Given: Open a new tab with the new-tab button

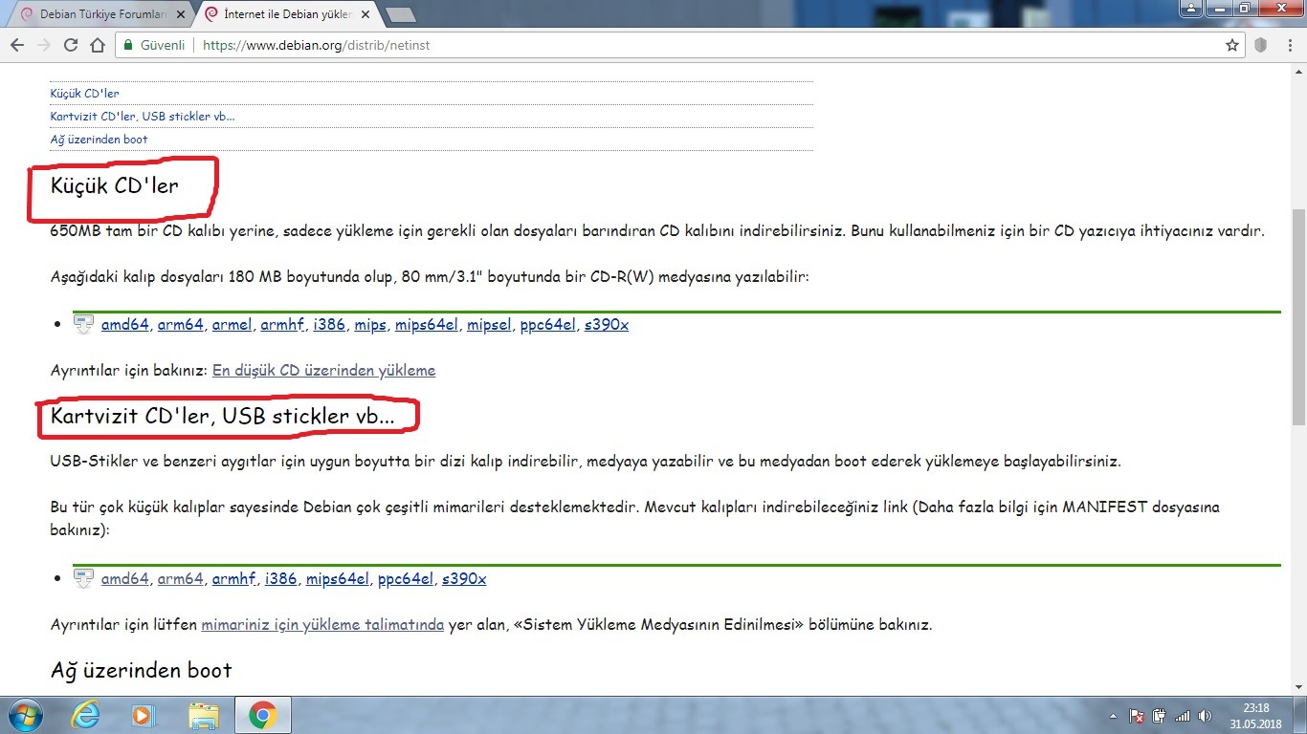Looking at the screenshot, I should [400, 15].
